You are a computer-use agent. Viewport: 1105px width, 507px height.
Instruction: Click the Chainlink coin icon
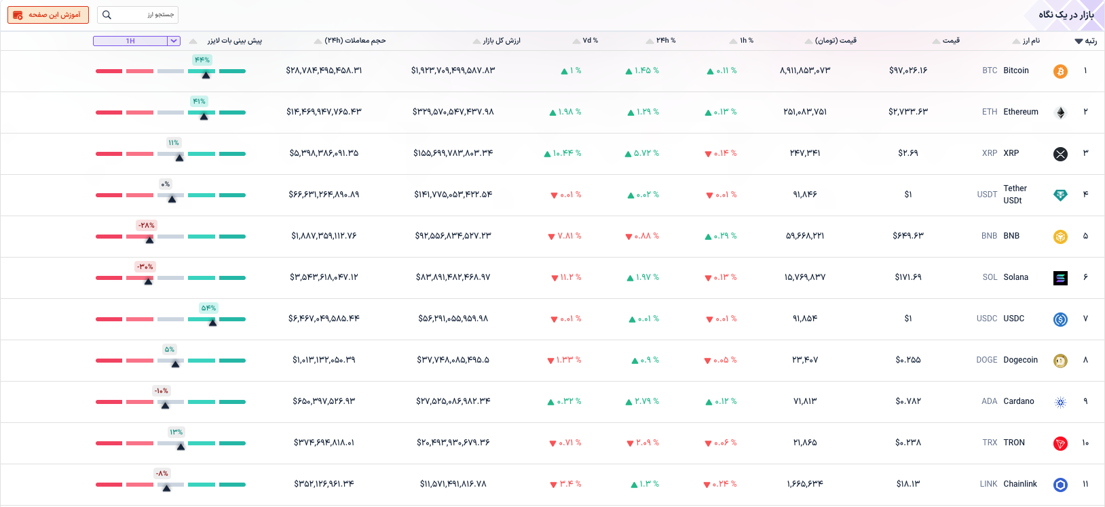(x=1060, y=485)
